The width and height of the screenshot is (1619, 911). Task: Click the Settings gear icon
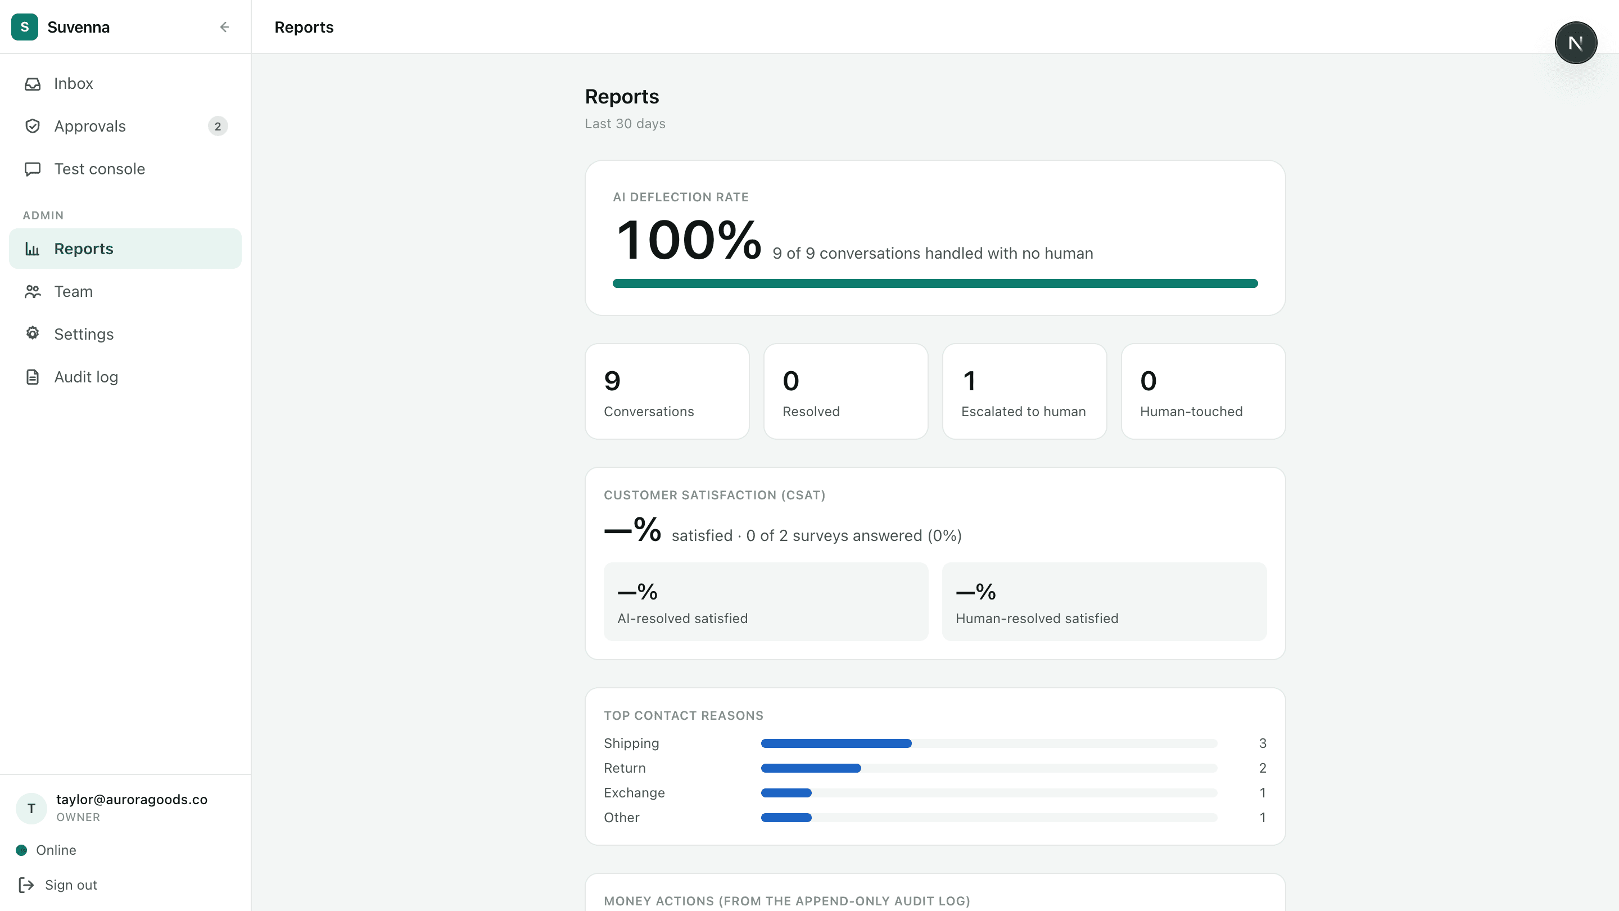(33, 334)
